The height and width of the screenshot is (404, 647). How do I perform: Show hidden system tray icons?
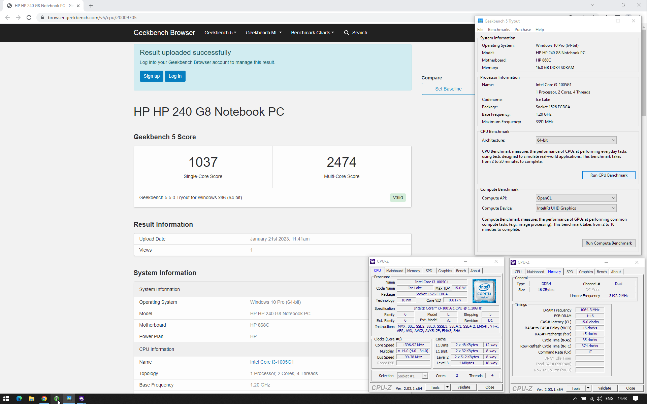click(575, 399)
